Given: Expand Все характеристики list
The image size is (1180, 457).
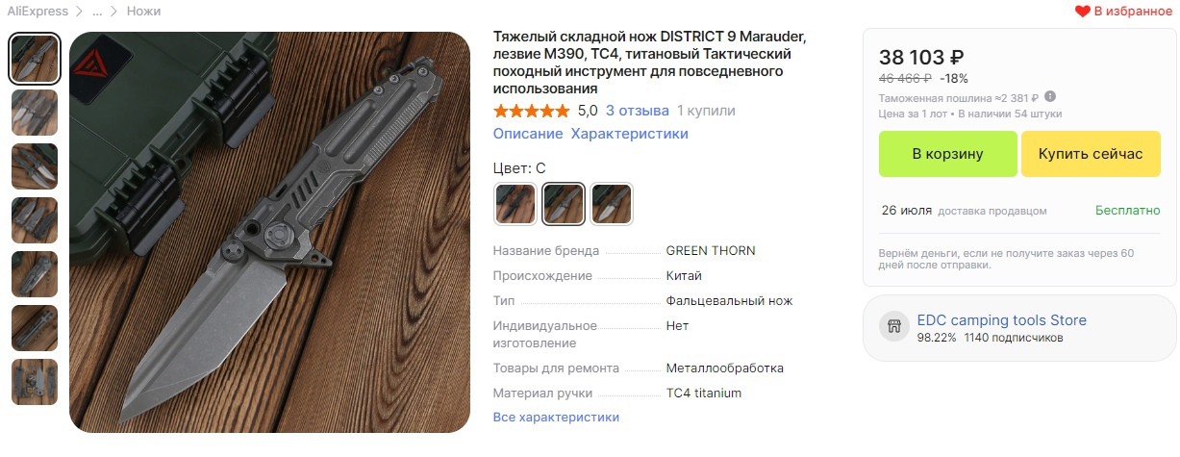Looking at the screenshot, I should point(556,418).
